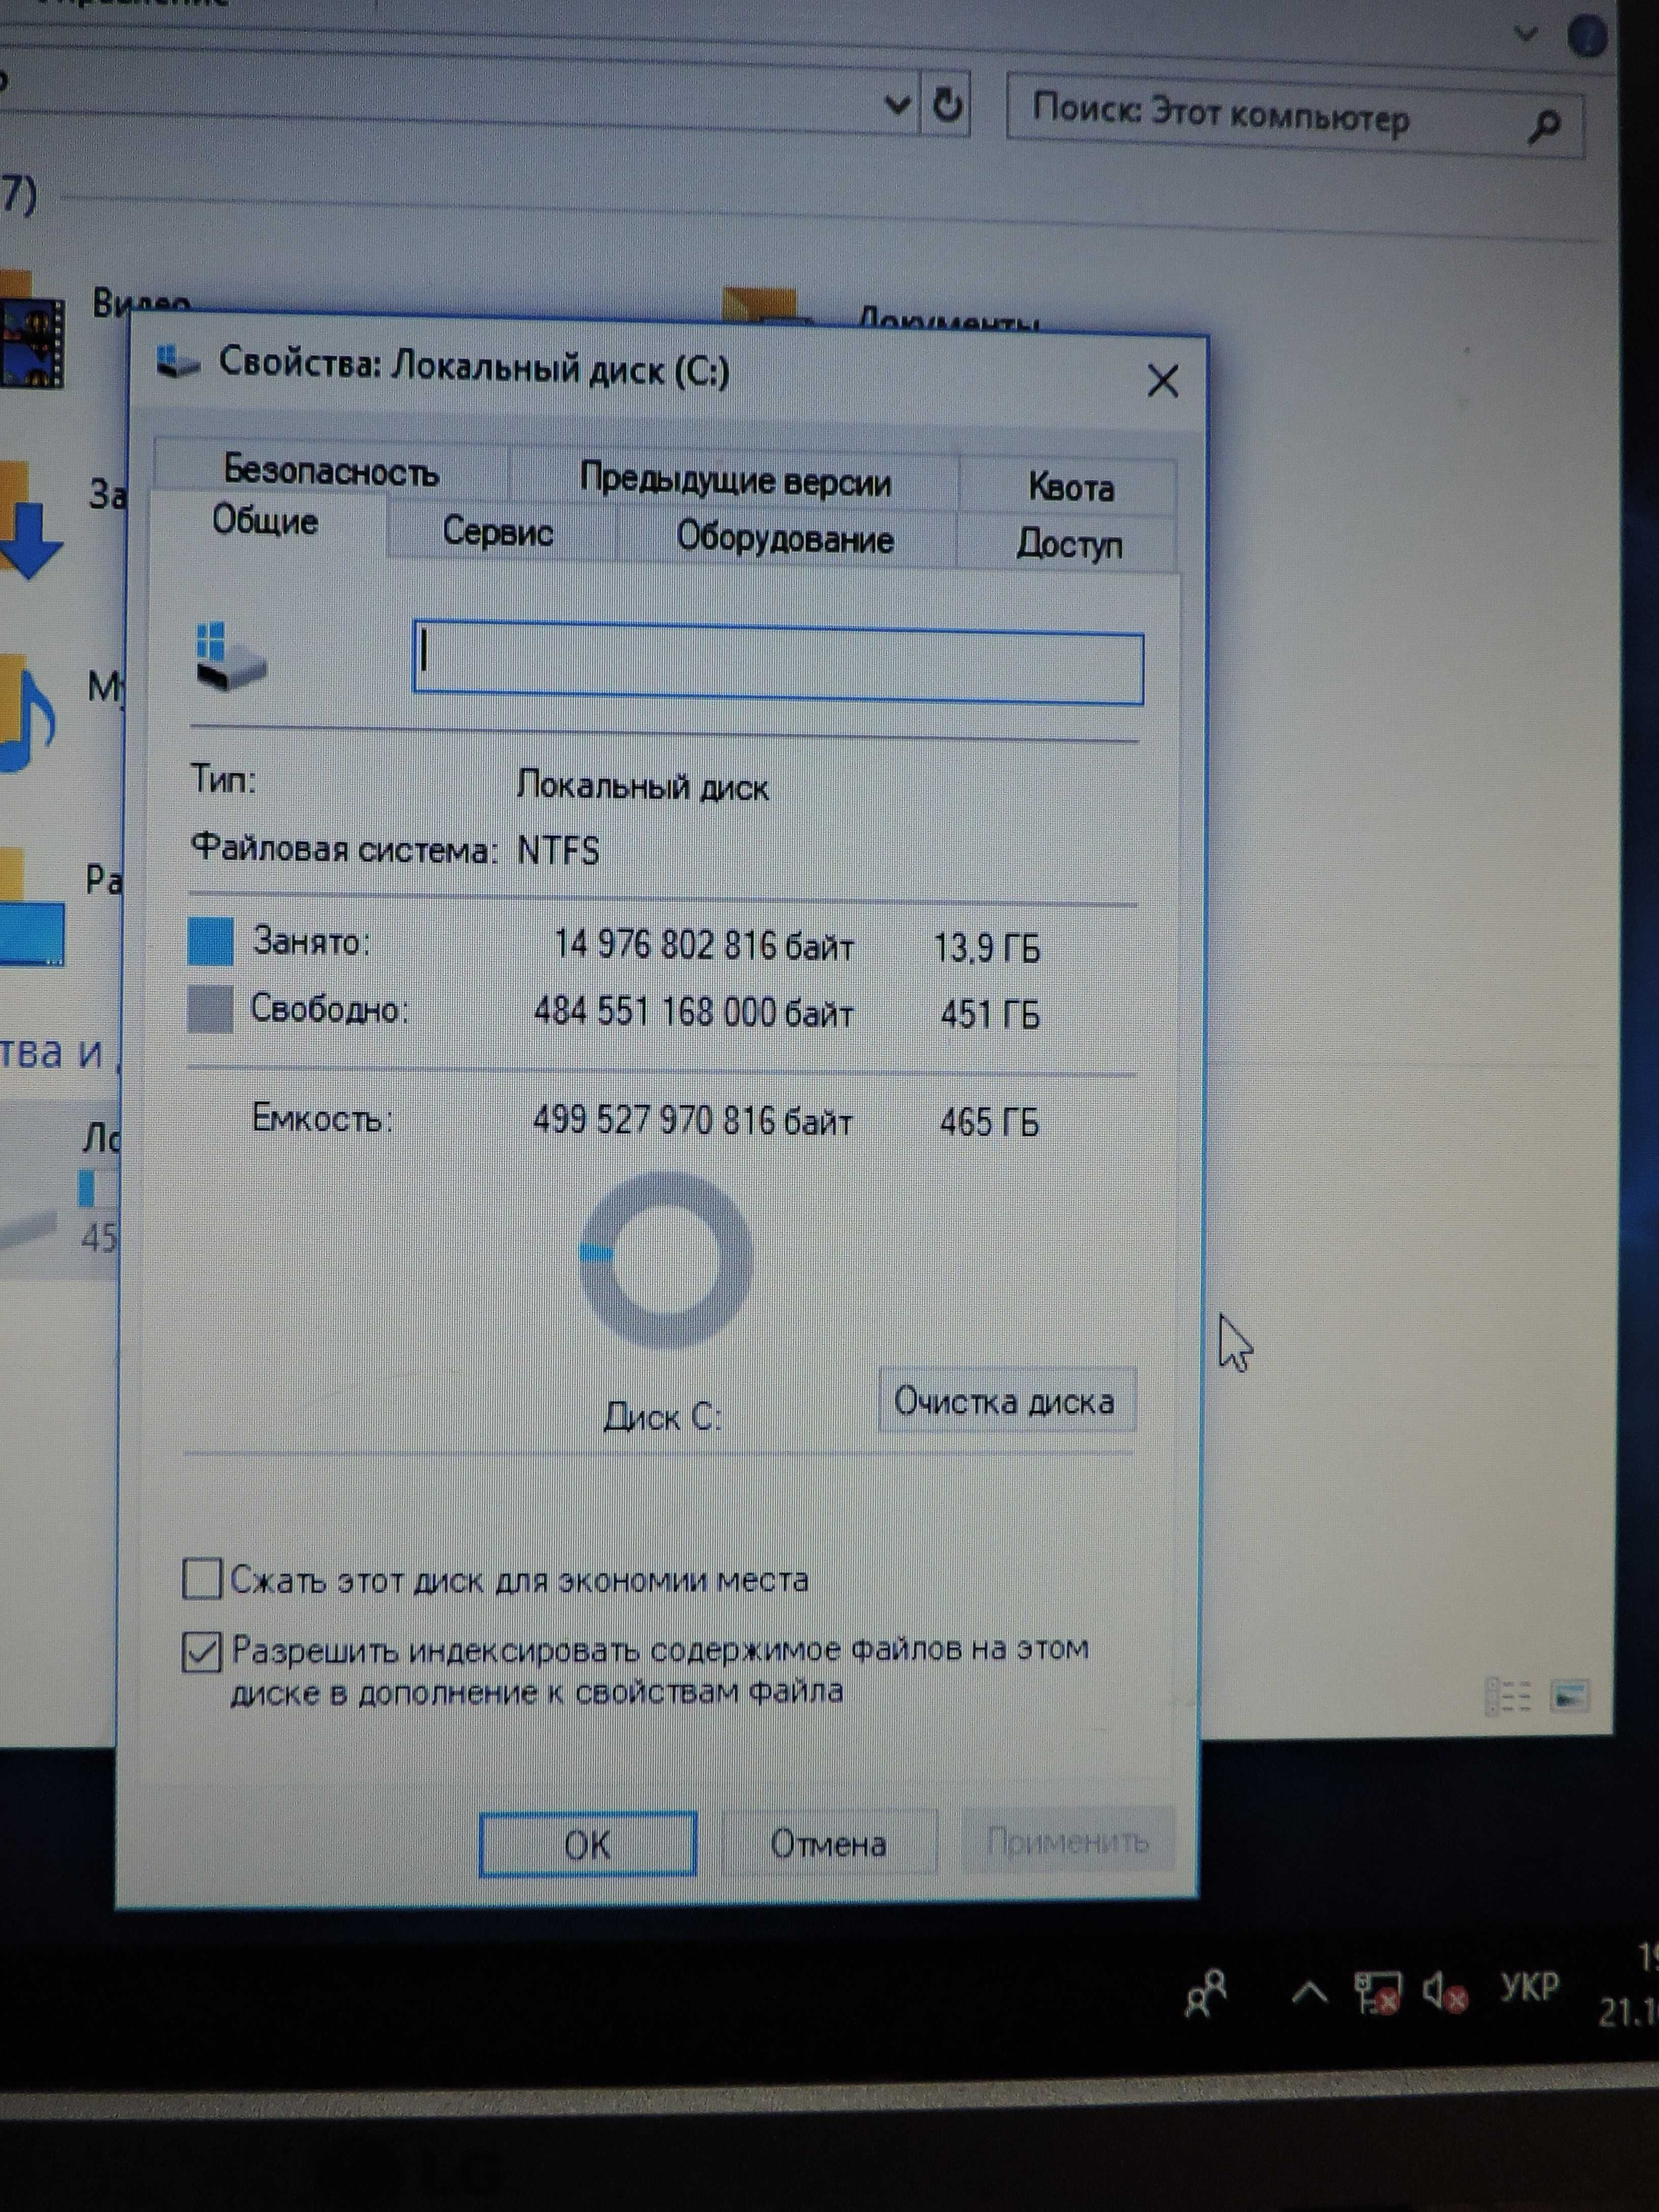Expand the Explorer ribbon chevron

pyautogui.click(x=1526, y=34)
